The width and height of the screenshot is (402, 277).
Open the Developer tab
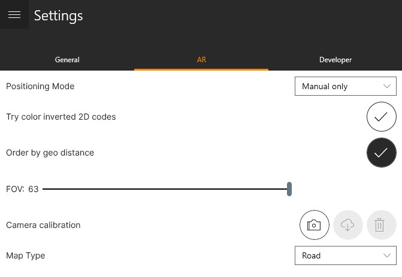pos(335,60)
